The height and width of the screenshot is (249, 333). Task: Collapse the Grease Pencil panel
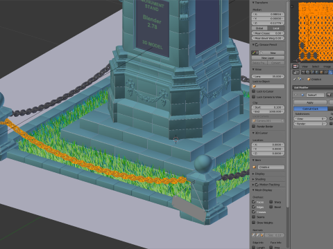pos(253,45)
